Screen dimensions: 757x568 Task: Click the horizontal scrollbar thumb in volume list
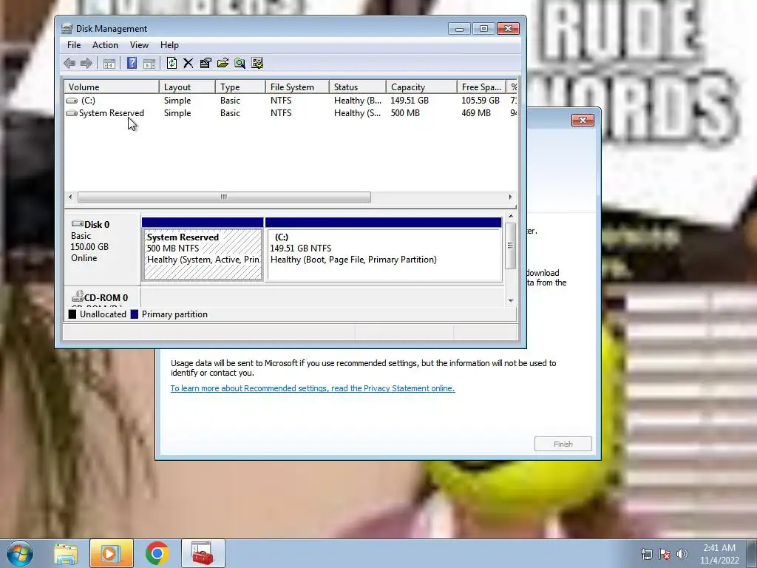(224, 197)
